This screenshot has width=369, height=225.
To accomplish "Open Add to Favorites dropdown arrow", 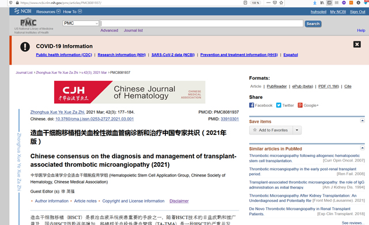I will point(297,130).
